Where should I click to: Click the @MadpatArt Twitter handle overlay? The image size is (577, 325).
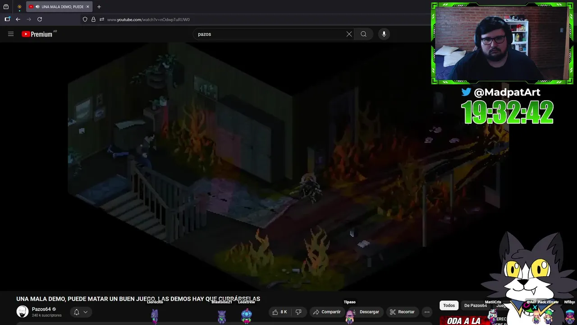click(507, 92)
